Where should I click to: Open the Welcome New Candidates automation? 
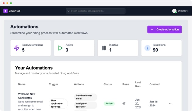click(x=27, y=96)
